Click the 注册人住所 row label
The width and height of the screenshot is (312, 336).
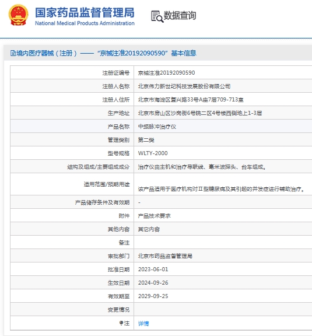[x=116, y=100]
